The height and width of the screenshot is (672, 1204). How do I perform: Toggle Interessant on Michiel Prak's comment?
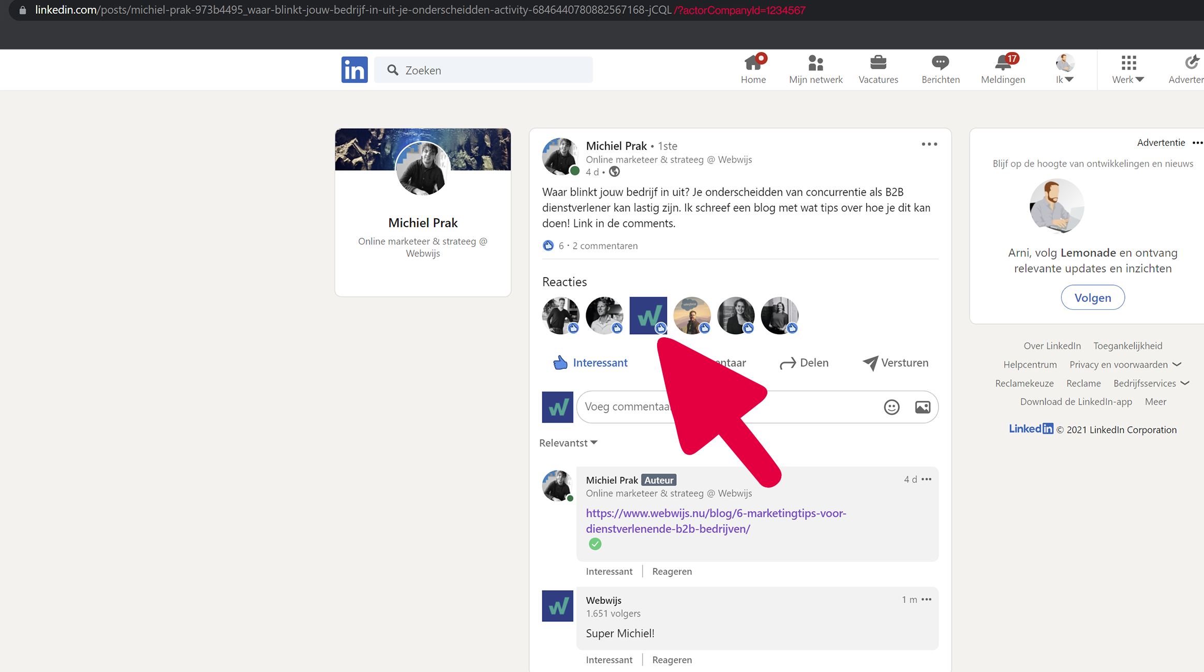coord(609,571)
